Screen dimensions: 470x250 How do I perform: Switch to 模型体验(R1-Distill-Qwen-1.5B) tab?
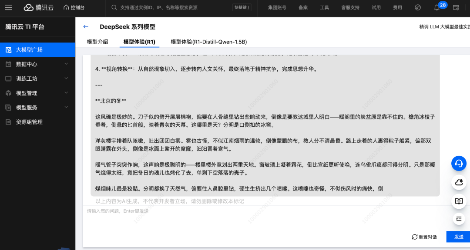click(x=208, y=42)
